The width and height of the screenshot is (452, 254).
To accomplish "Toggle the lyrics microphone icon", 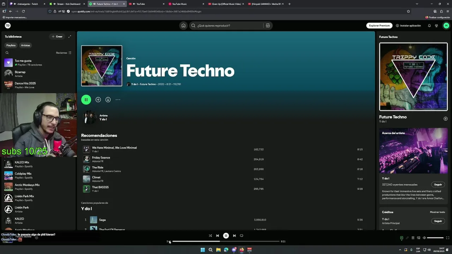I will click(407, 238).
